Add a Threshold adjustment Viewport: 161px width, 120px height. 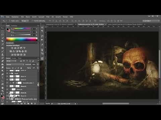tap(18, 55)
